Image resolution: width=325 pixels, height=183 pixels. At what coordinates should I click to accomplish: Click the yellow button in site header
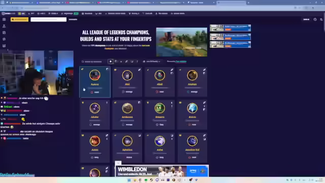[19, 19]
